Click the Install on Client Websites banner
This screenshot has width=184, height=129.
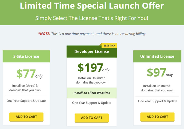point(92,93)
